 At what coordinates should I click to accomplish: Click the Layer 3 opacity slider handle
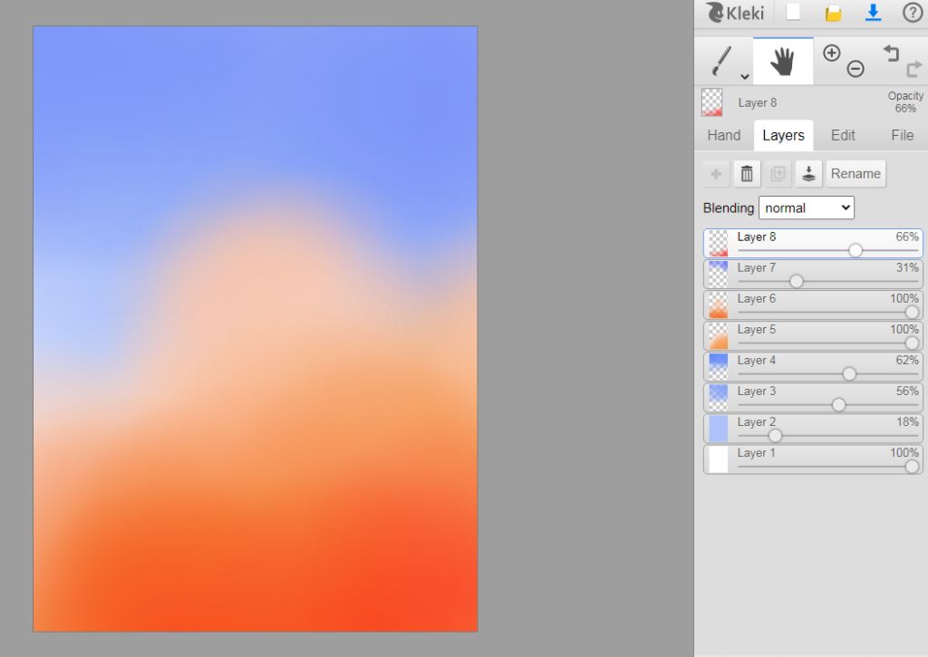(x=838, y=404)
